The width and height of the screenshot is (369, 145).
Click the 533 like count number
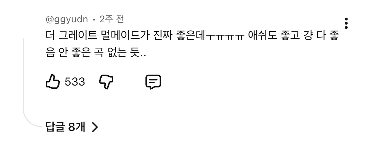(x=75, y=82)
